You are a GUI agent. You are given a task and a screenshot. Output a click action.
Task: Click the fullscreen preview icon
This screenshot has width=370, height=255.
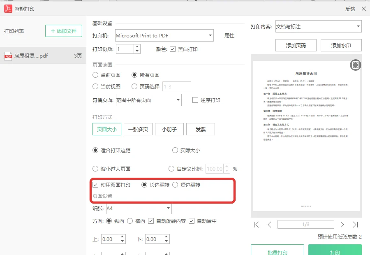pos(355,65)
